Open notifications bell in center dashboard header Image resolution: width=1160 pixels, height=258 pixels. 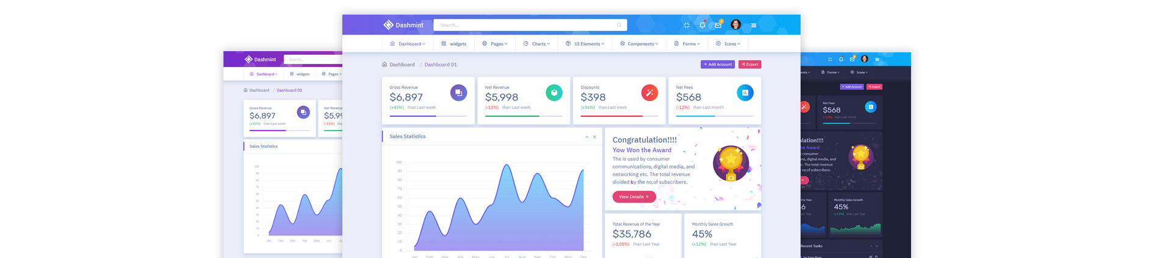point(702,25)
